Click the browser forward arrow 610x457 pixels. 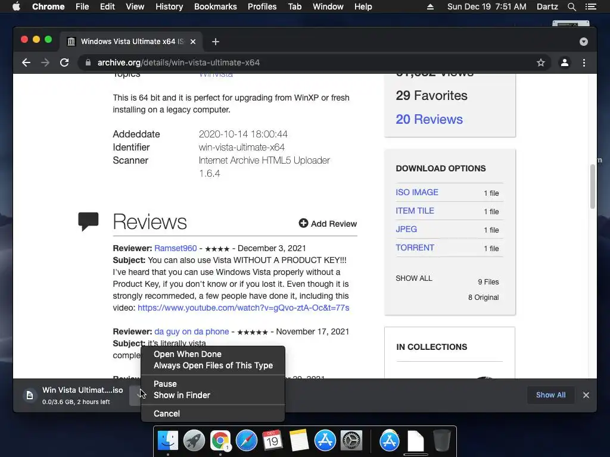[x=45, y=62]
